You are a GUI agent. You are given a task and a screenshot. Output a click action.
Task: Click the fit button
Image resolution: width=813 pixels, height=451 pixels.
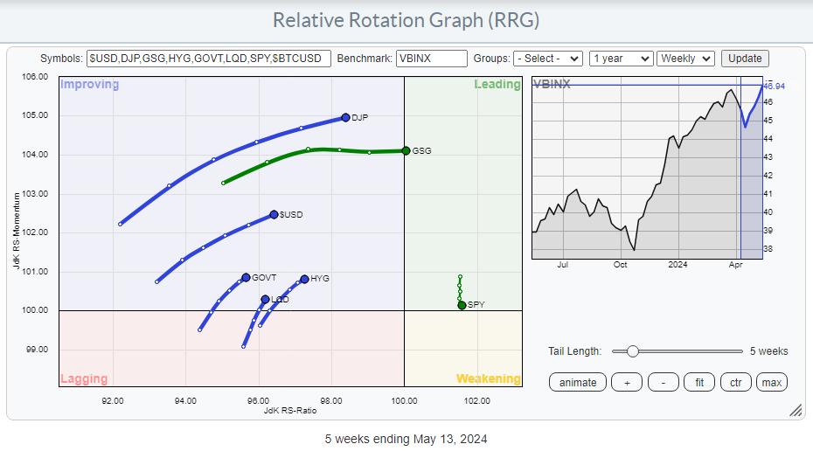click(x=699, y=382)
